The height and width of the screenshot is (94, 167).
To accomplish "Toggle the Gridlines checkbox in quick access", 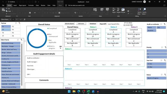I will tap(9, 2).
